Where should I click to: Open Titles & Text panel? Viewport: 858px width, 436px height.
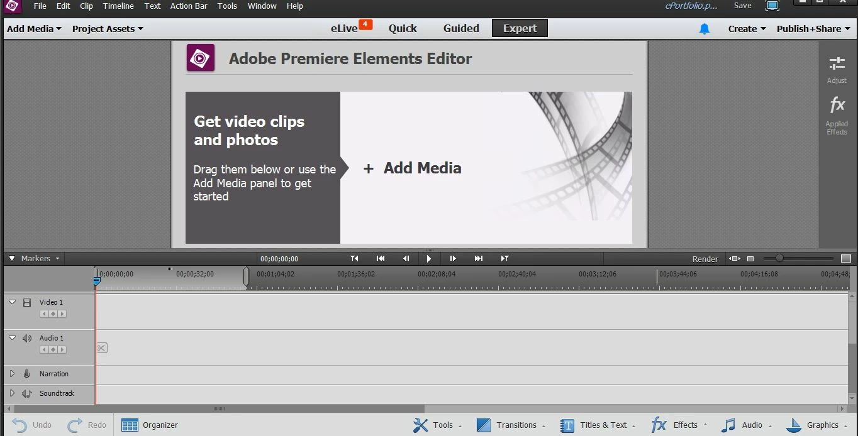point(598,425)
